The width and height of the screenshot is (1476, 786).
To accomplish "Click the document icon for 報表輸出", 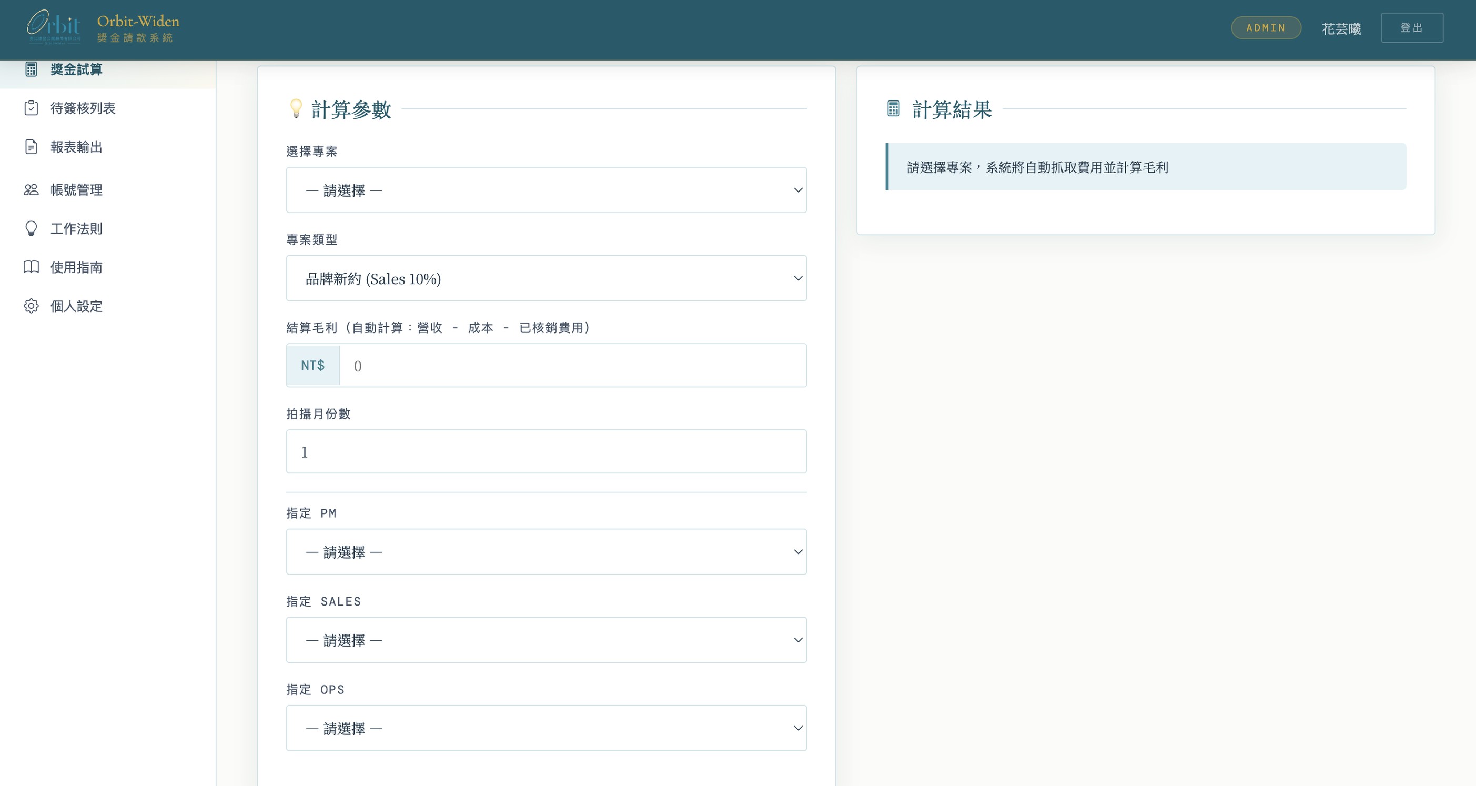I will 31,147.
